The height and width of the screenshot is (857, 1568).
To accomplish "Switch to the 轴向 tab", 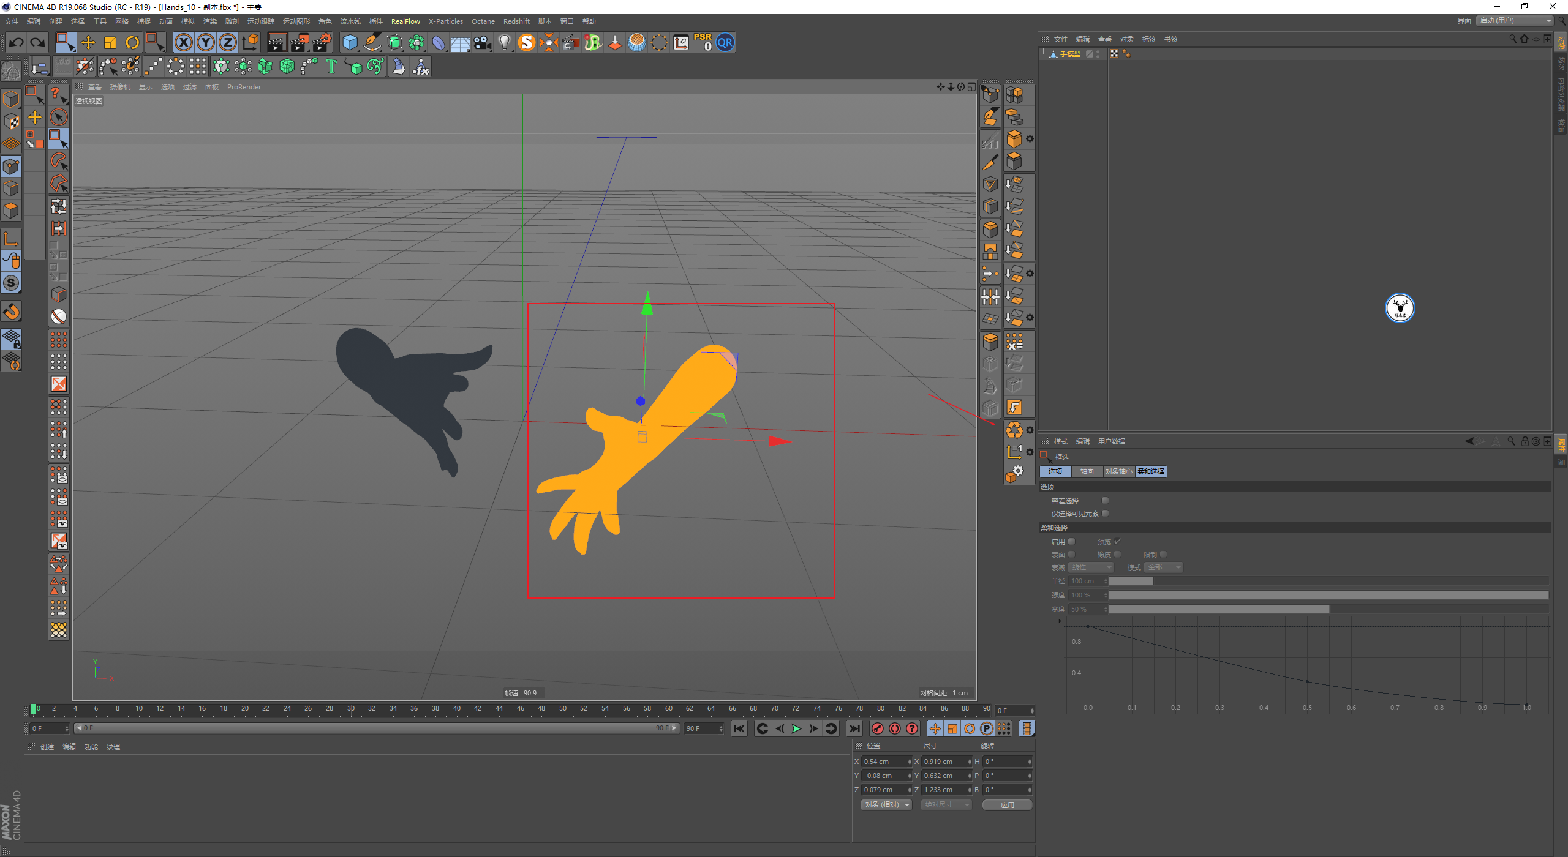I will tap(1087, 471).
